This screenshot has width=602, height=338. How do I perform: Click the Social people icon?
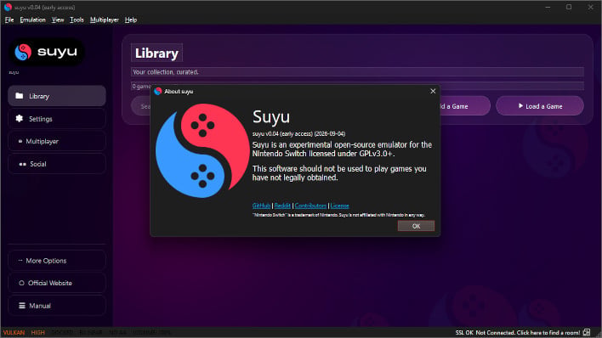pyautogui.click(x=23, y=164)
